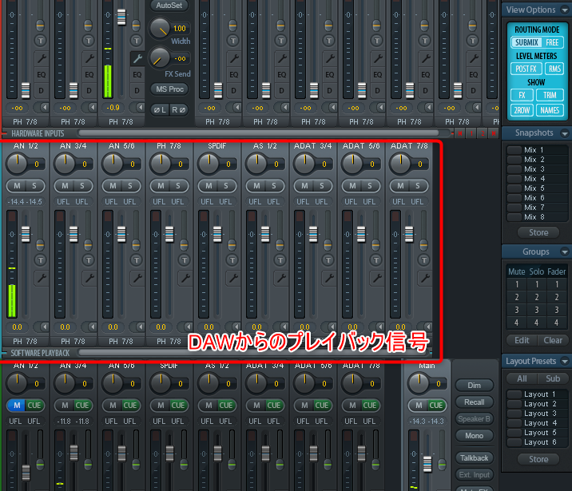Select the Sub layout option
The width and height of the screenshot is (572, 491).
pos(552,378)
